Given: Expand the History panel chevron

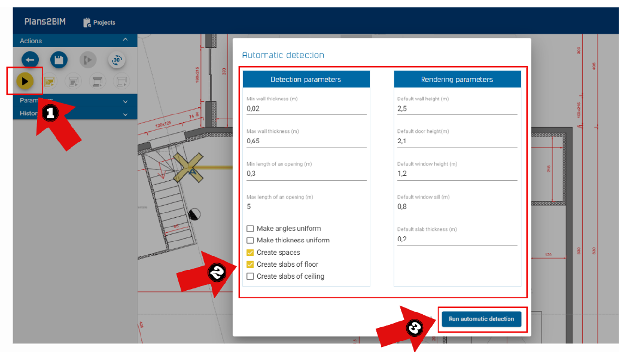Looking at the screenshot, I should pos(125,114).
